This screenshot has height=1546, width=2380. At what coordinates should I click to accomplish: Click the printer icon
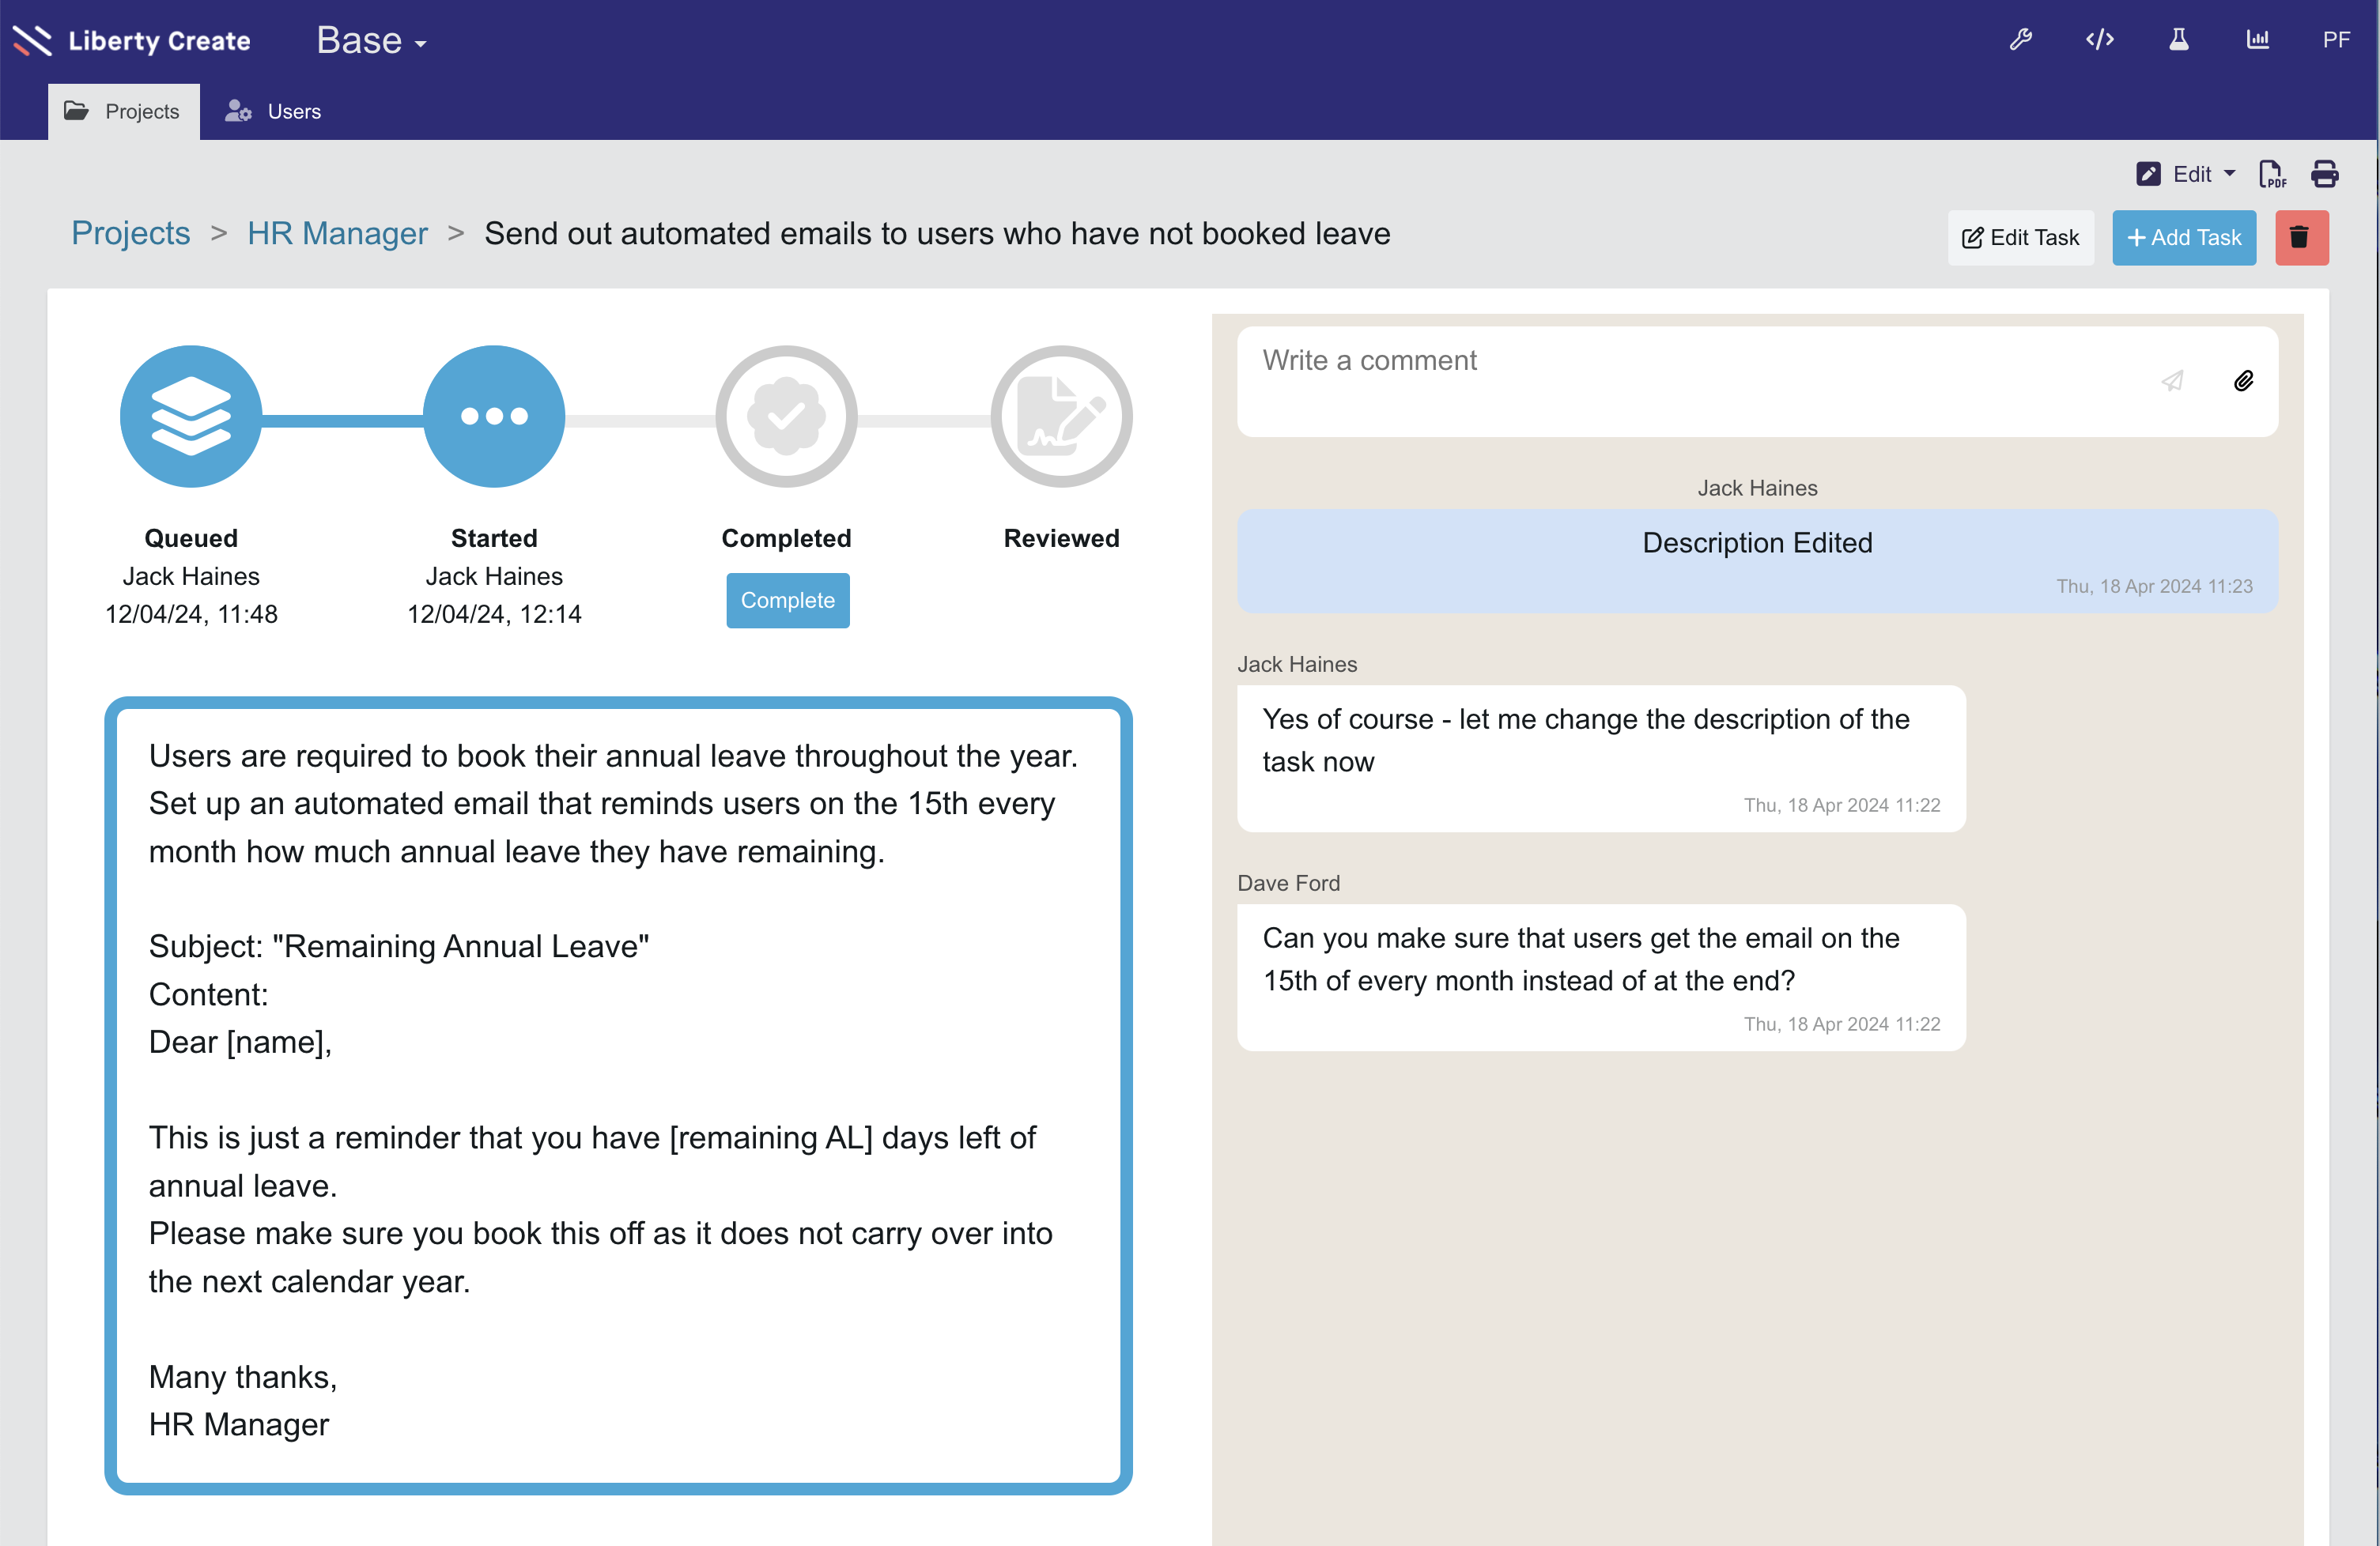2325,175
